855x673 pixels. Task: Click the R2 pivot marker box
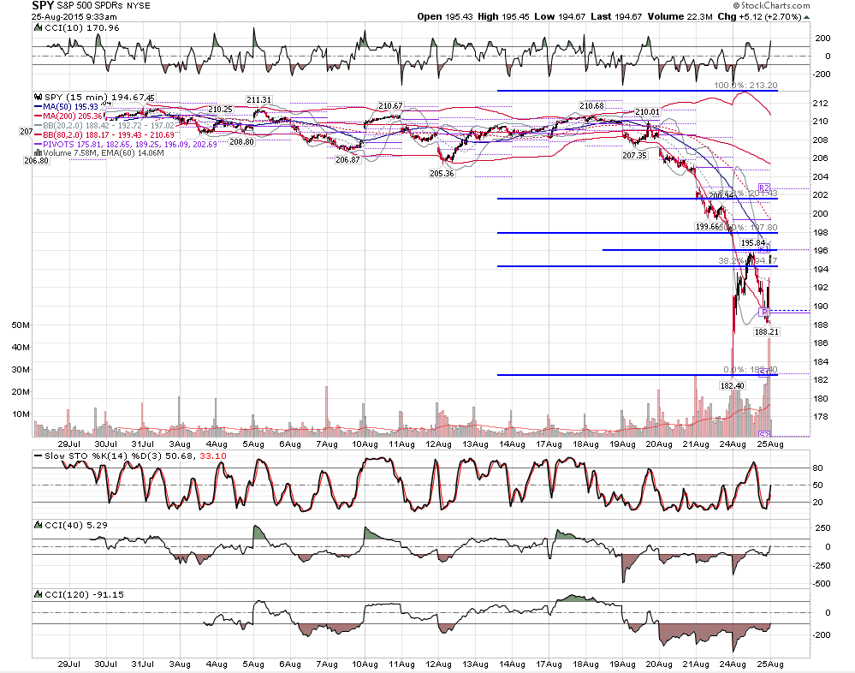coord(764,188)
